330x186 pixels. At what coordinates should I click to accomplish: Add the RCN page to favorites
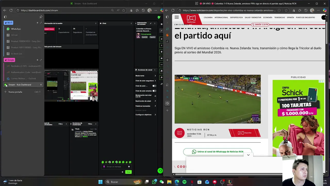[x=286, y=10]
